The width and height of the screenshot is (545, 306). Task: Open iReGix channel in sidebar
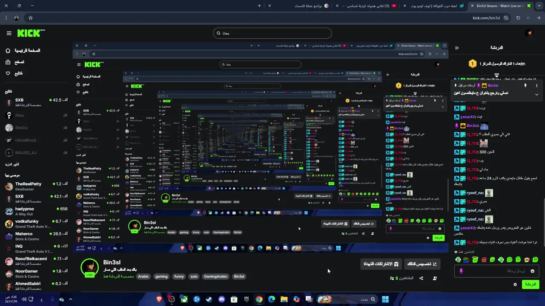[x=36, y=128]
